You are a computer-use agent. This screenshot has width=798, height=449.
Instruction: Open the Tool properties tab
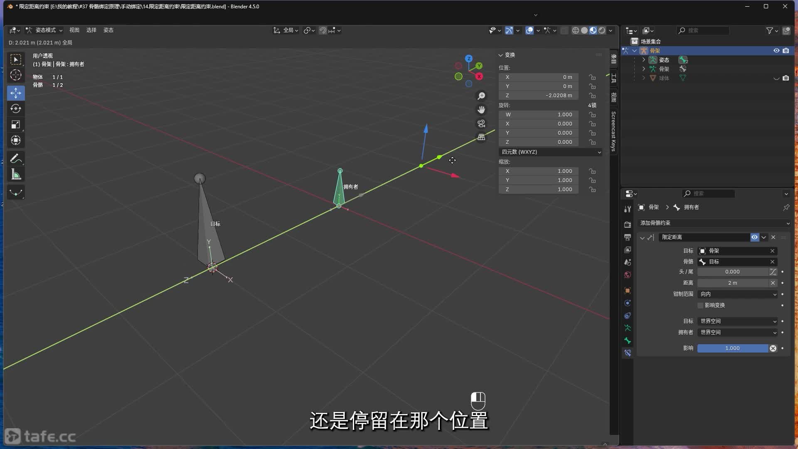pos(628,209)
